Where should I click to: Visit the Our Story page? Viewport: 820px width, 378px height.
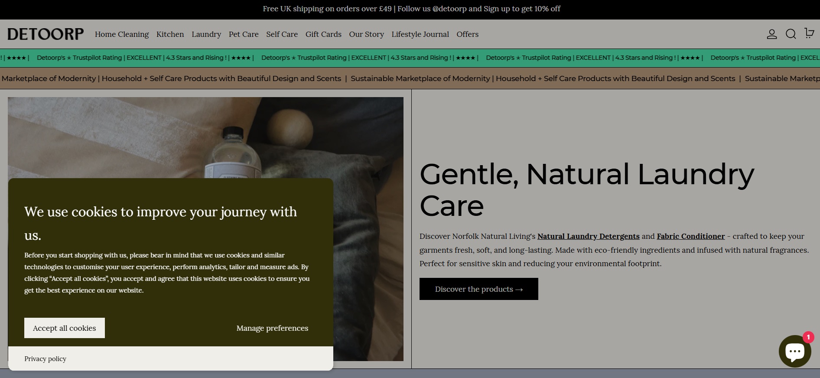coord(366,34)
